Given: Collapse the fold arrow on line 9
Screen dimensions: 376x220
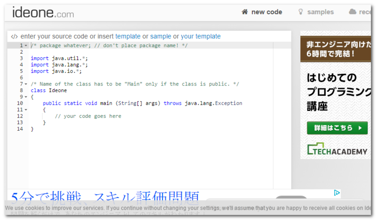Looking at the screenshot, I should coord(26,97).
